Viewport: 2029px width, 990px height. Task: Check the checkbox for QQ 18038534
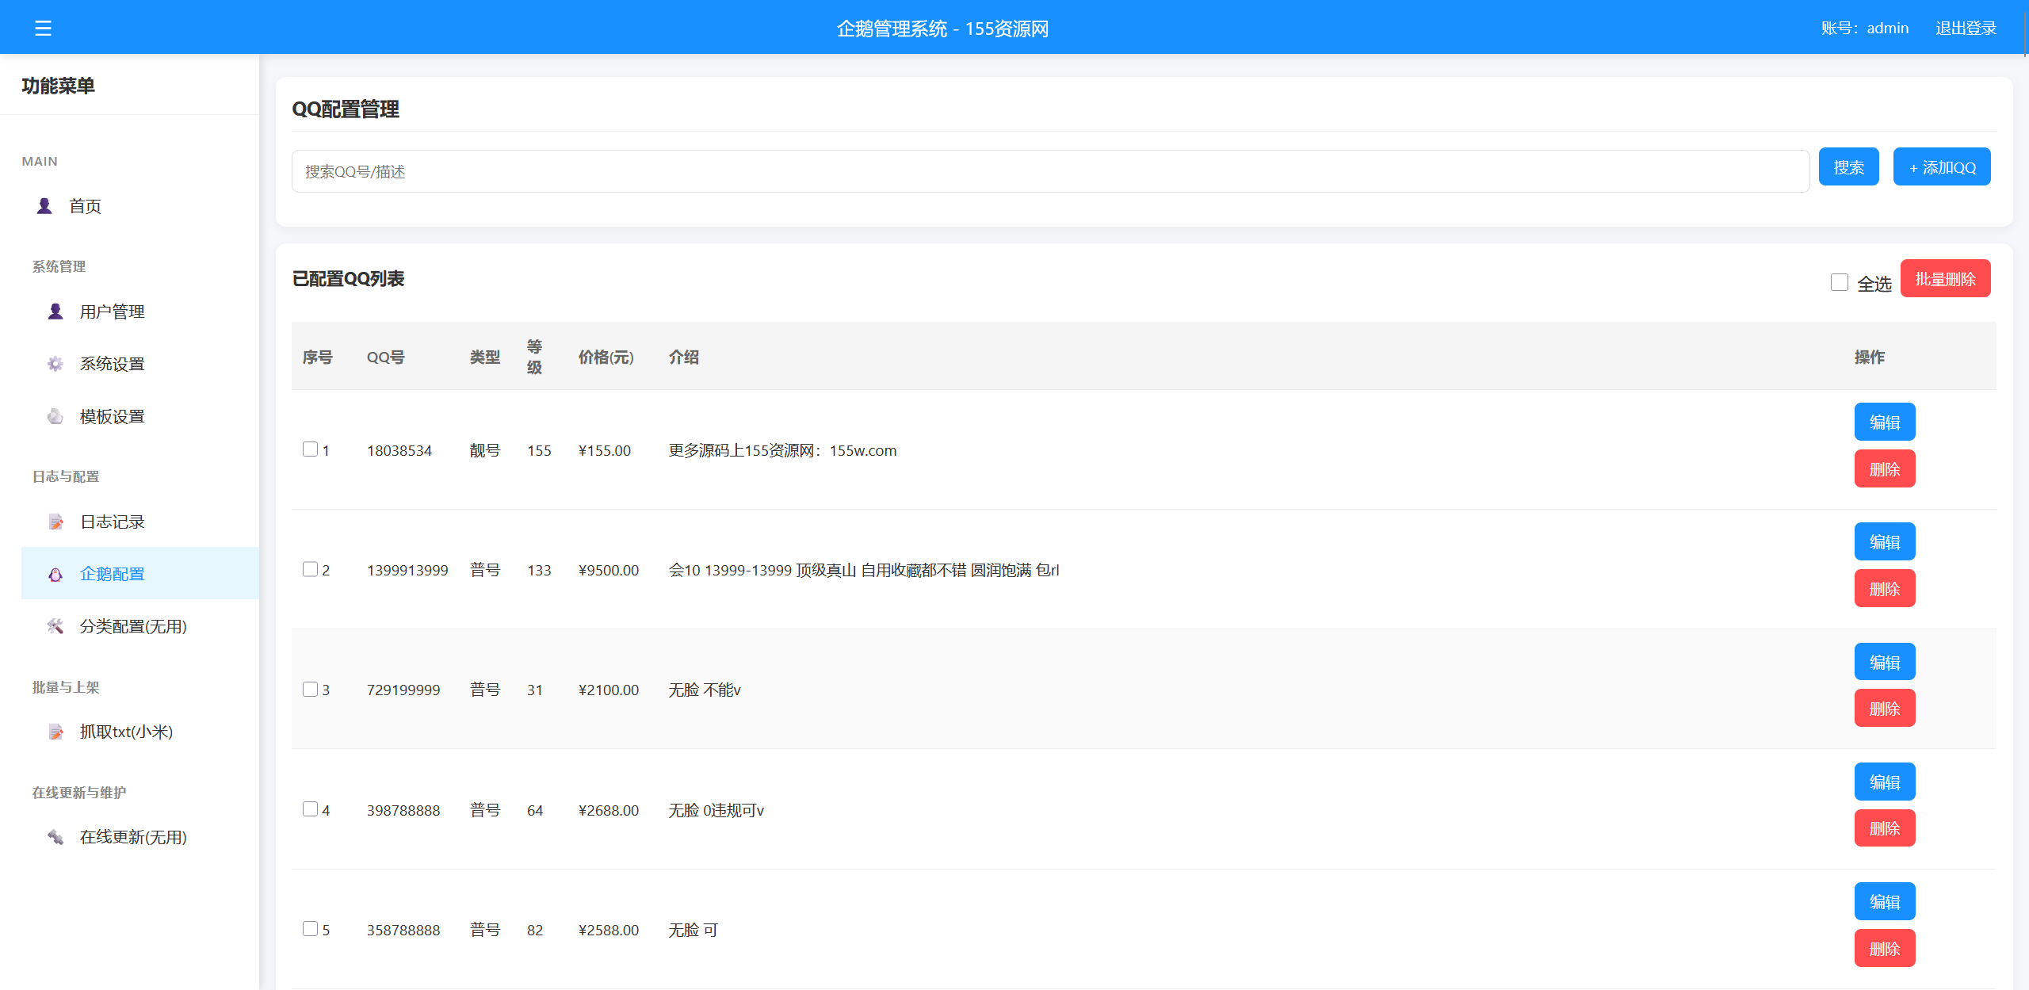[x=309, y=449]
